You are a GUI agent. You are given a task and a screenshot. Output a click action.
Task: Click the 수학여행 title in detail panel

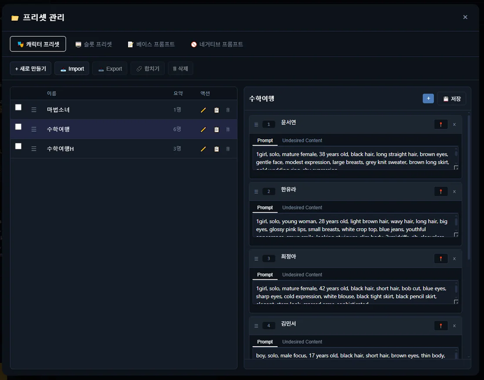pos(261,98)
